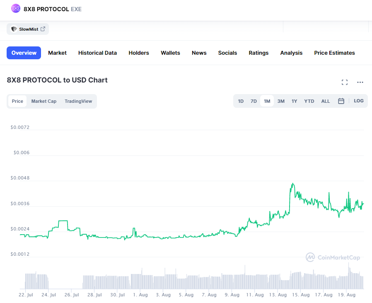372x303 pixels.
Task: Click the 8X8 PROTOCOL to USD Chart heading
Action: [57, 80]
